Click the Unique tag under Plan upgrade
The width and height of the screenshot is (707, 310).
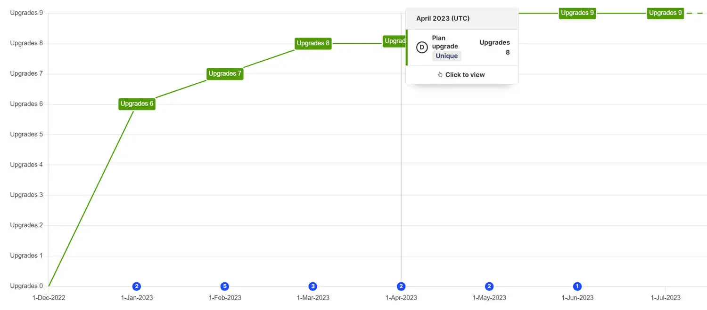(446, 56)
